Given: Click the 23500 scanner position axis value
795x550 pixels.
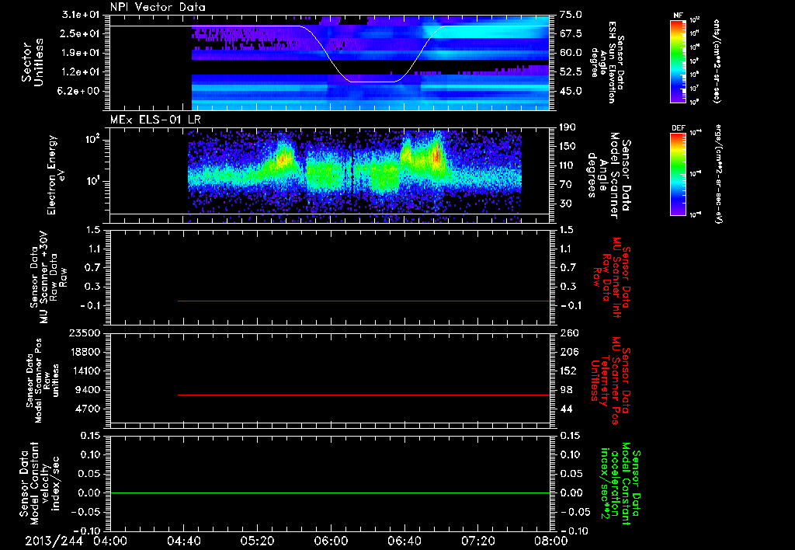Looking at the screenshot, I should [84, 332].
